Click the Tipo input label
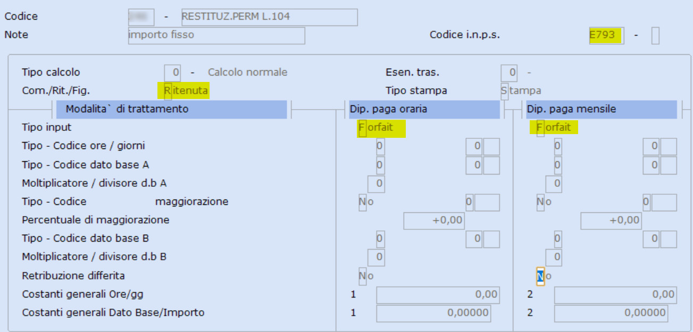 pos(47,128)
